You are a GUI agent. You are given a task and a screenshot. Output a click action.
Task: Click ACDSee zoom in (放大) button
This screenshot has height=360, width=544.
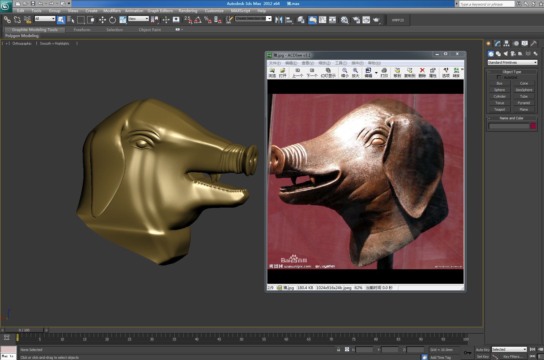point(355,73)
